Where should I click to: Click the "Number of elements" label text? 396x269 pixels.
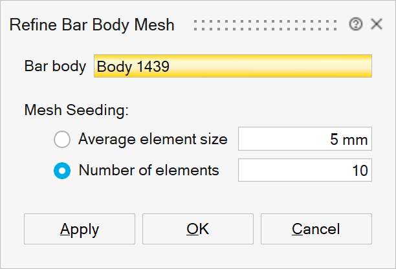click(149, 171)
